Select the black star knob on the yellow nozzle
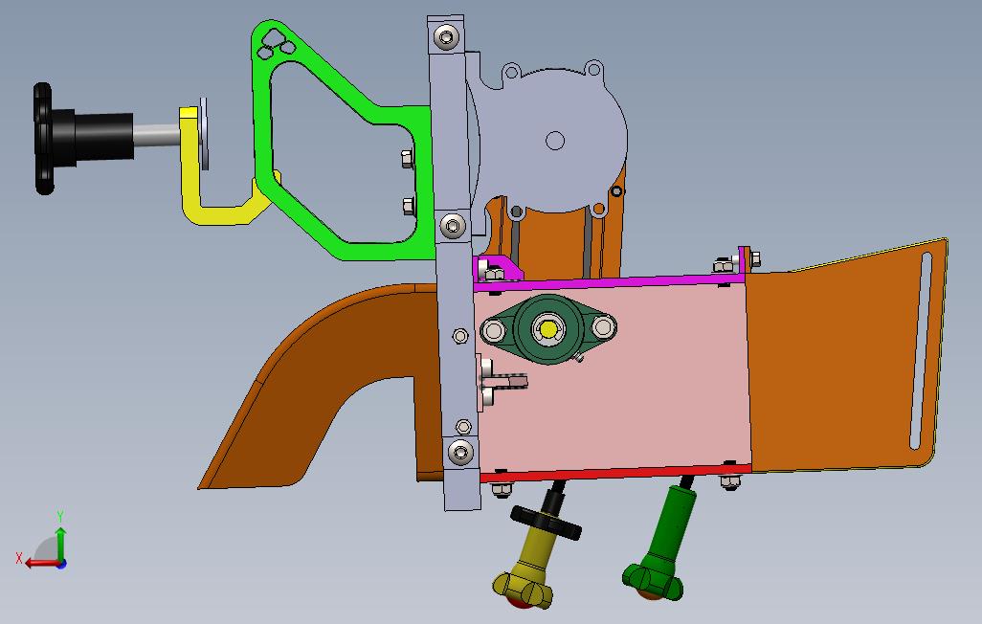This screenshot has height=624, width=982. 547,523
